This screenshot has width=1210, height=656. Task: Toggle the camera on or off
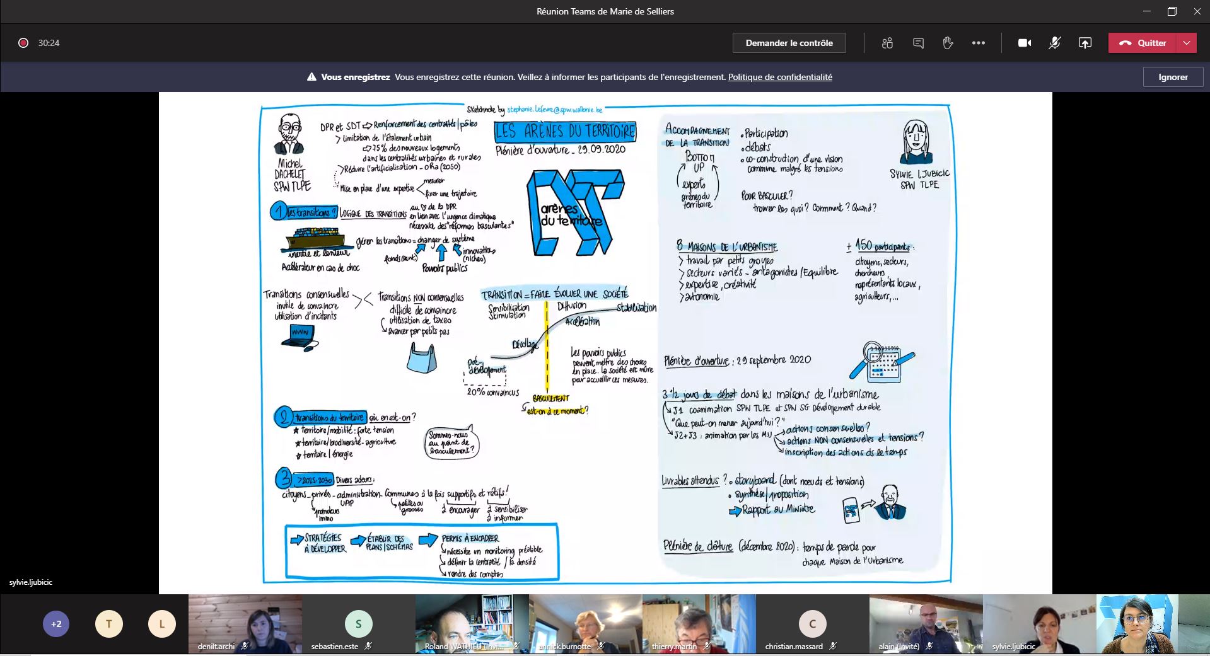1025,43
